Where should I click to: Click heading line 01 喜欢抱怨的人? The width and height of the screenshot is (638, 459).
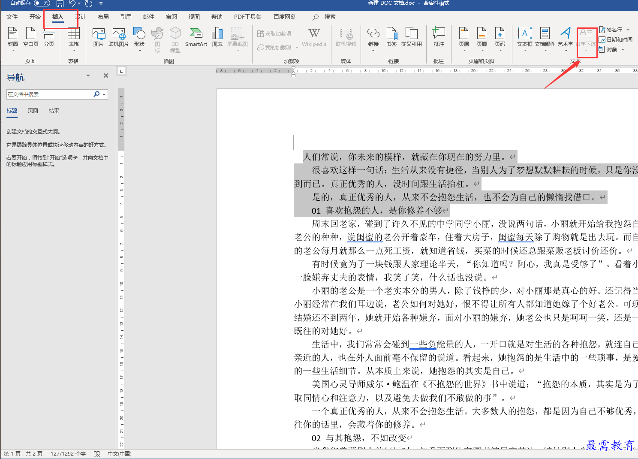click(377, 210)
